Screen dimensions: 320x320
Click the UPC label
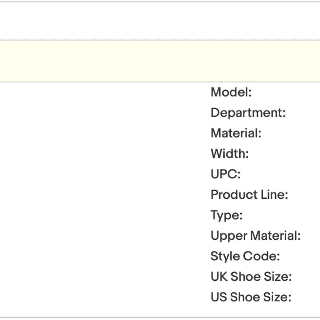[x=225, y=174]
